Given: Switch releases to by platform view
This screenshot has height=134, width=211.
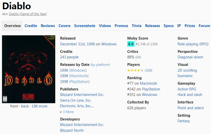Looking at the screenshot, I should [100, 65].
